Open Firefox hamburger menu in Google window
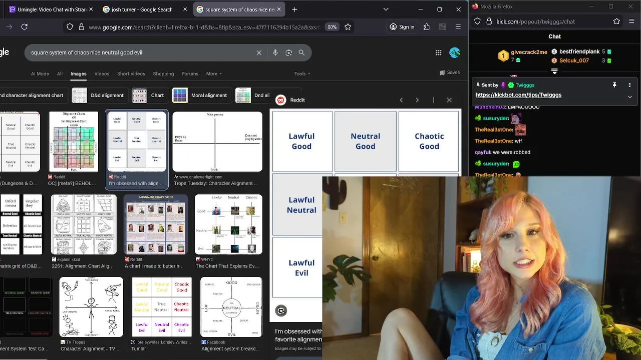641x360 pixels. coord(458,27)
